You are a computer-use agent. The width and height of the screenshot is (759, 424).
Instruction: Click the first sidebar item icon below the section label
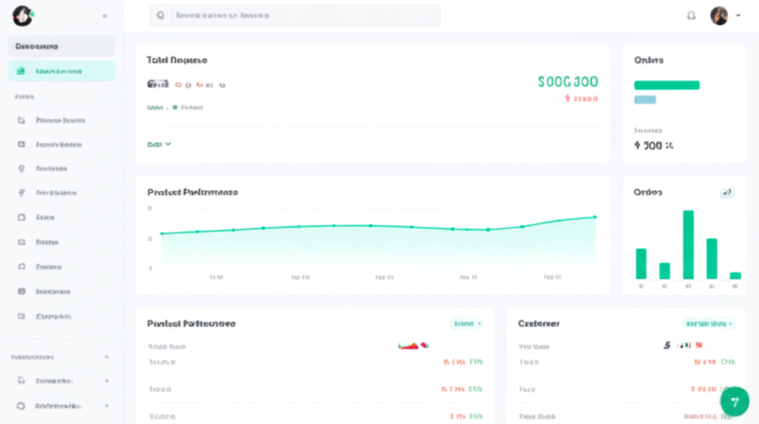21,120
